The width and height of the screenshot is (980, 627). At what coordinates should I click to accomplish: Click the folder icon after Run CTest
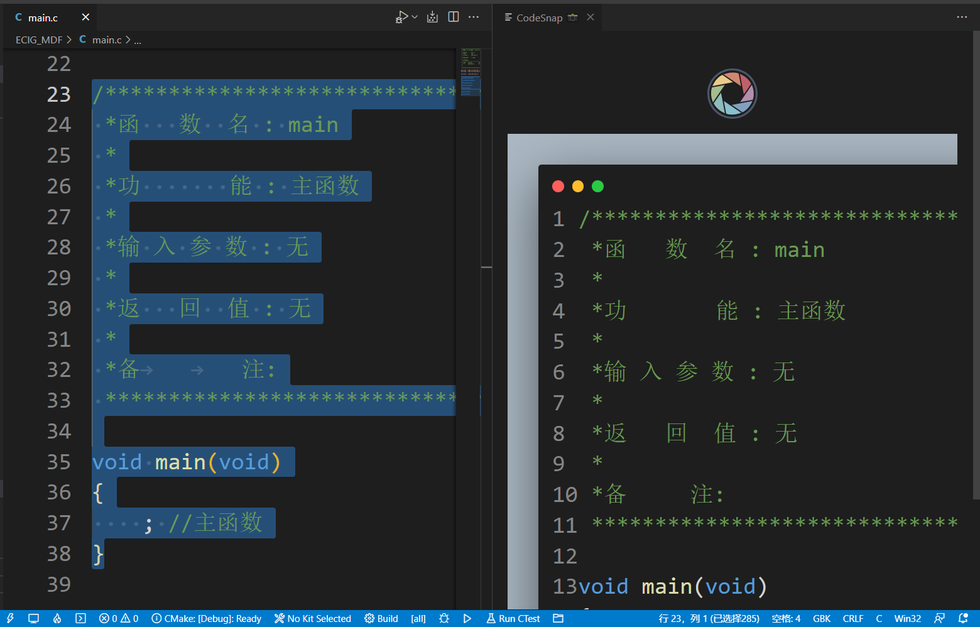(x=558, y=618)
